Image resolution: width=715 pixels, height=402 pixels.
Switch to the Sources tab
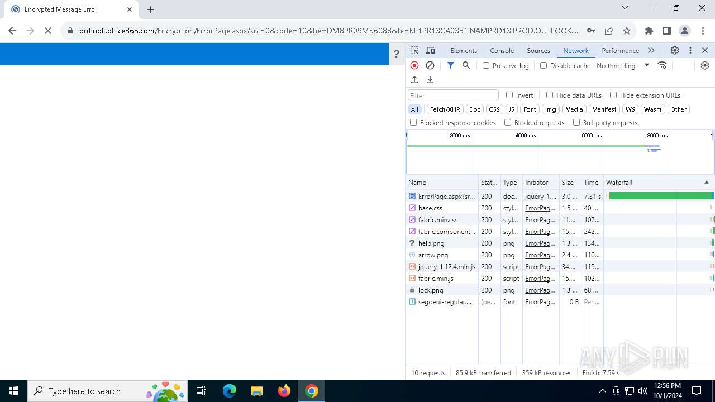click(x=538, y=50)
